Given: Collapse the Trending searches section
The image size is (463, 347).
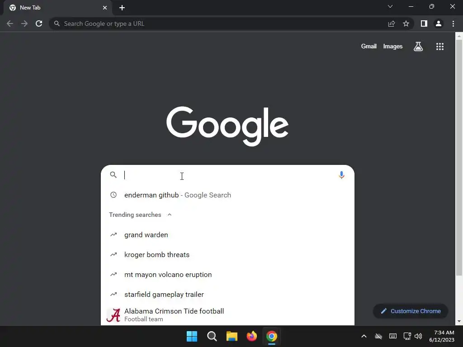Looking at the screenshot, I should pyautogui.click(x=170, y=215).
